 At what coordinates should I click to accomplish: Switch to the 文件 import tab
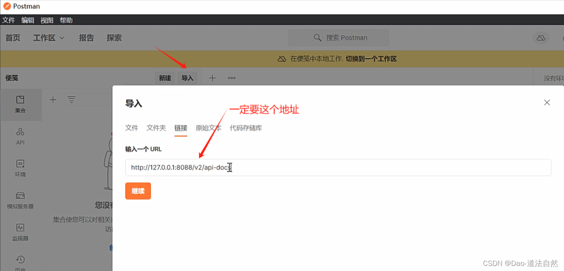click(x=132, y=128)
